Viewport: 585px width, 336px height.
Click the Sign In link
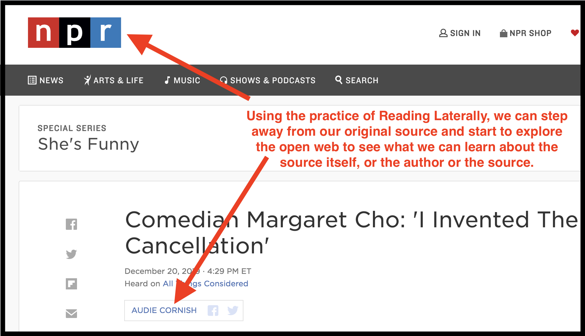pos(460,33)
